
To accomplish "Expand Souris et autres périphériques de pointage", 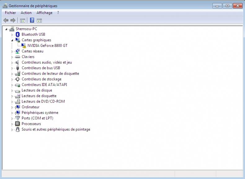I will [12, 130].
